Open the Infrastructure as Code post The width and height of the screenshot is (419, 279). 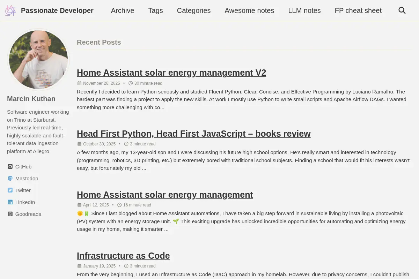pyautogui.click(x=123, y=256)
